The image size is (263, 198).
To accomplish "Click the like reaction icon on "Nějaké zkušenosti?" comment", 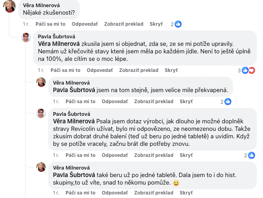I will 178,24.
